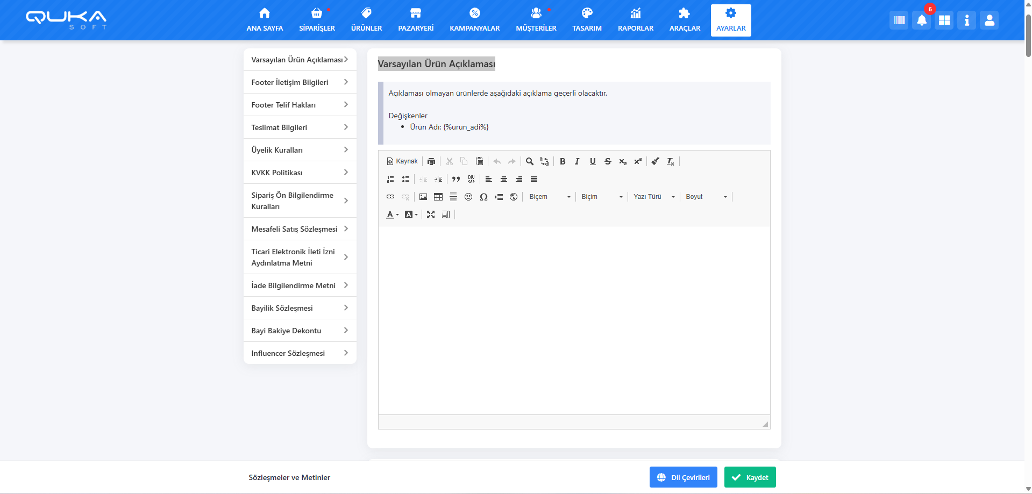Click the omega special character icon
The height and width of the screenshot is (494, 1032).
pyautogui.click(x=483, y=197)
